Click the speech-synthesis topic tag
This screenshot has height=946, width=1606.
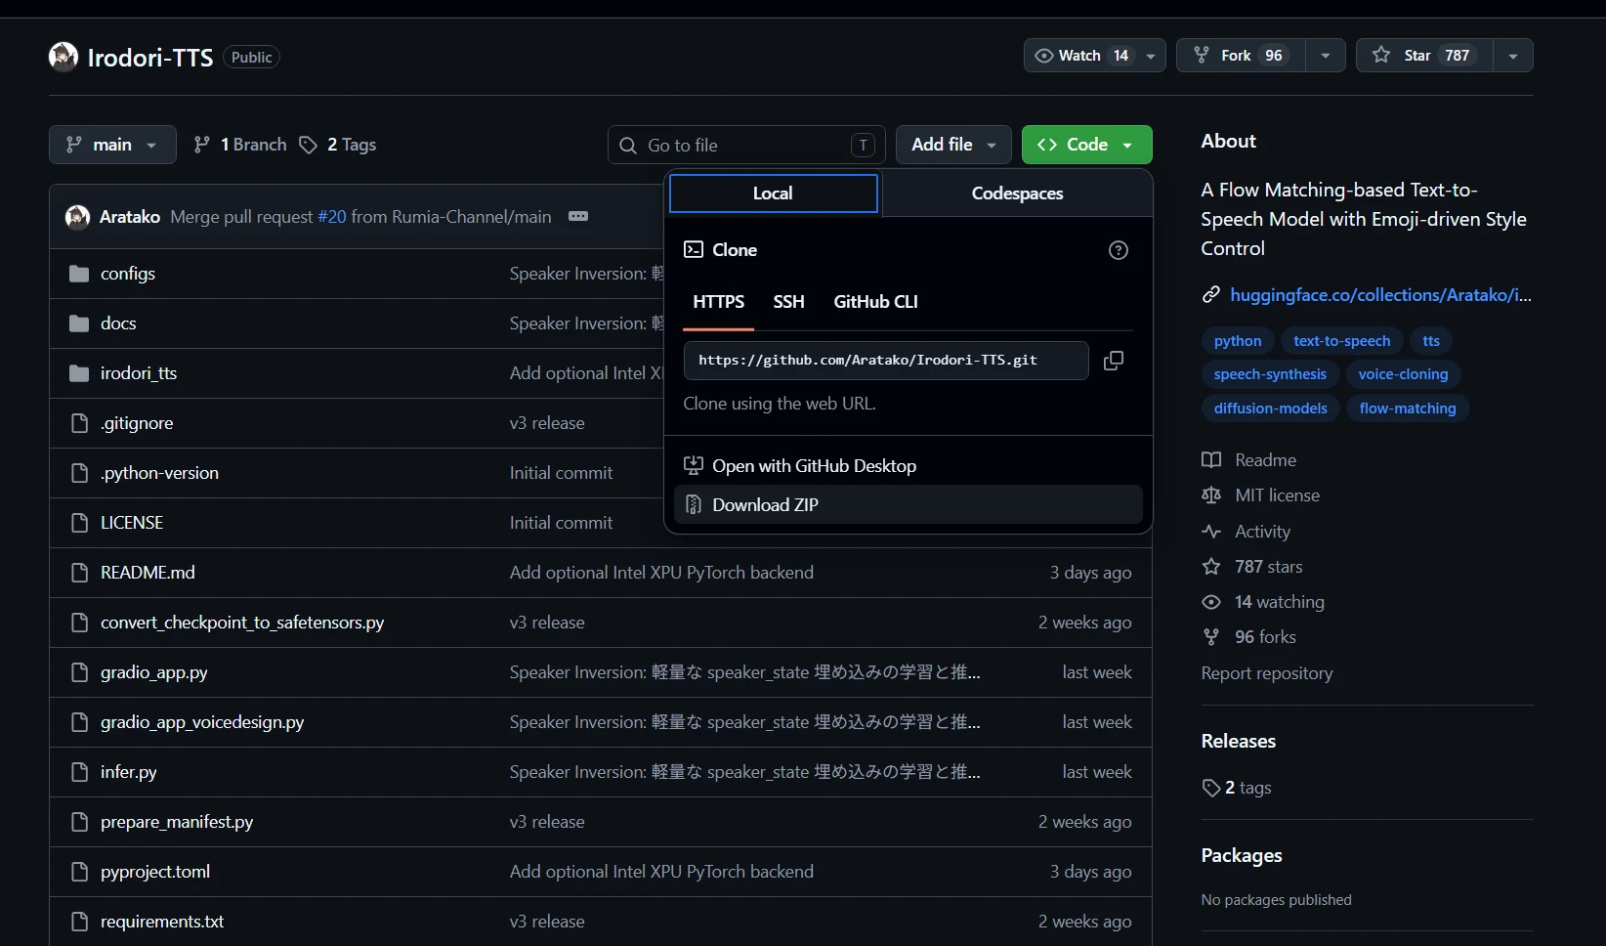(1270, 374)
